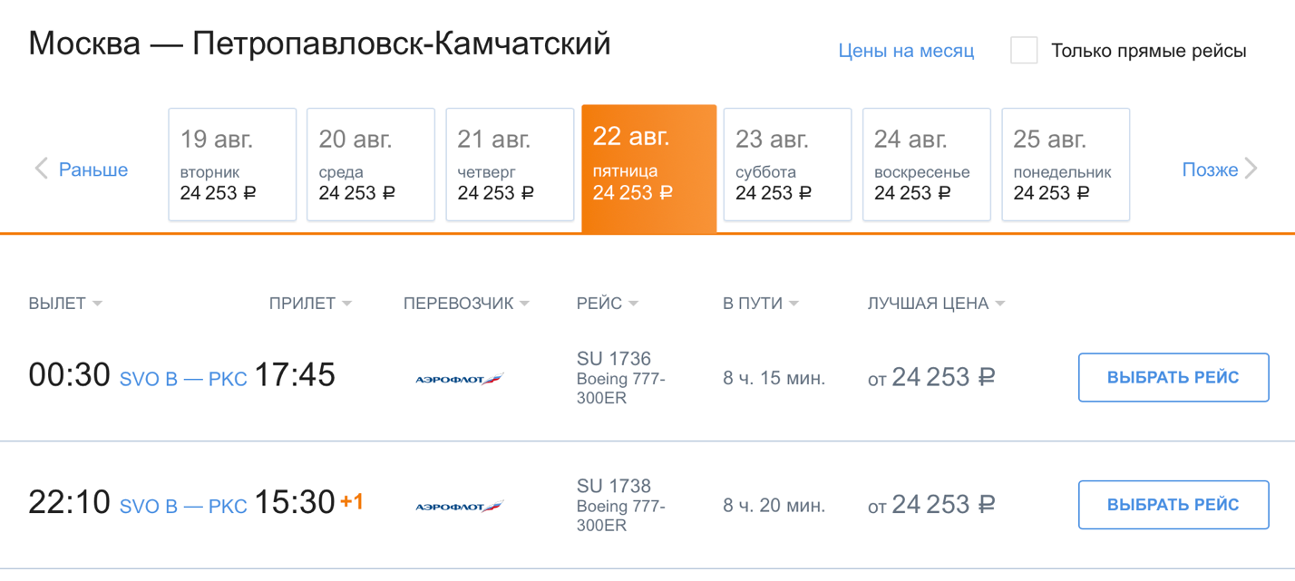Click the left chevron arrow beside Раньше
This screenshot has height=581, width=1295.
click(41, 169)
